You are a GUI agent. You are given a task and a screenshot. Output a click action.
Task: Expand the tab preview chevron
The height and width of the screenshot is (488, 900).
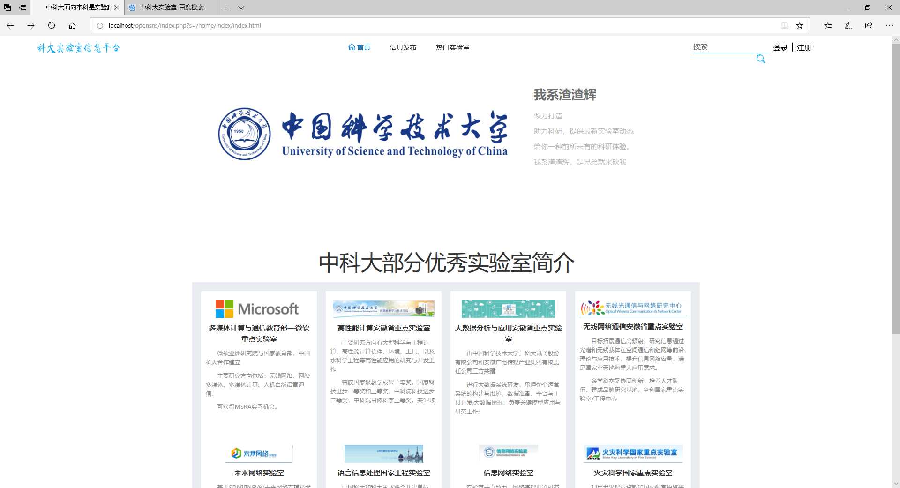pyautogui.click(x=241, y=8)
